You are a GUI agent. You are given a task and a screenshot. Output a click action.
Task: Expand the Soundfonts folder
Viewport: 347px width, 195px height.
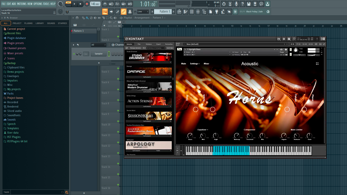(x=14, y=115)
